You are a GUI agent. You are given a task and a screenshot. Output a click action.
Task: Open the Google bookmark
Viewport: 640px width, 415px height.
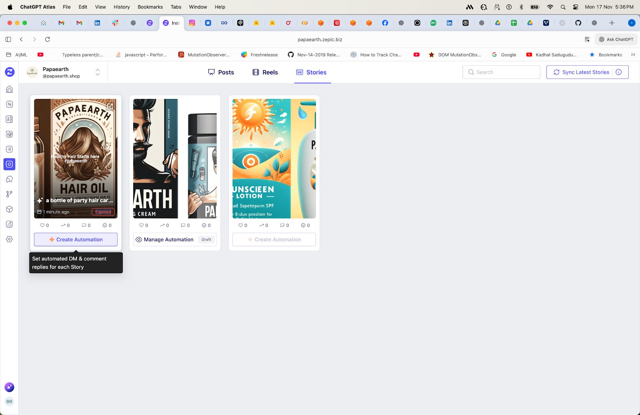click(x=504, y=55)
